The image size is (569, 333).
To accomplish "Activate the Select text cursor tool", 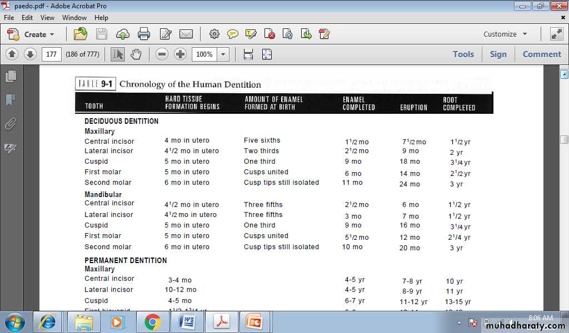I will [117, 54].
